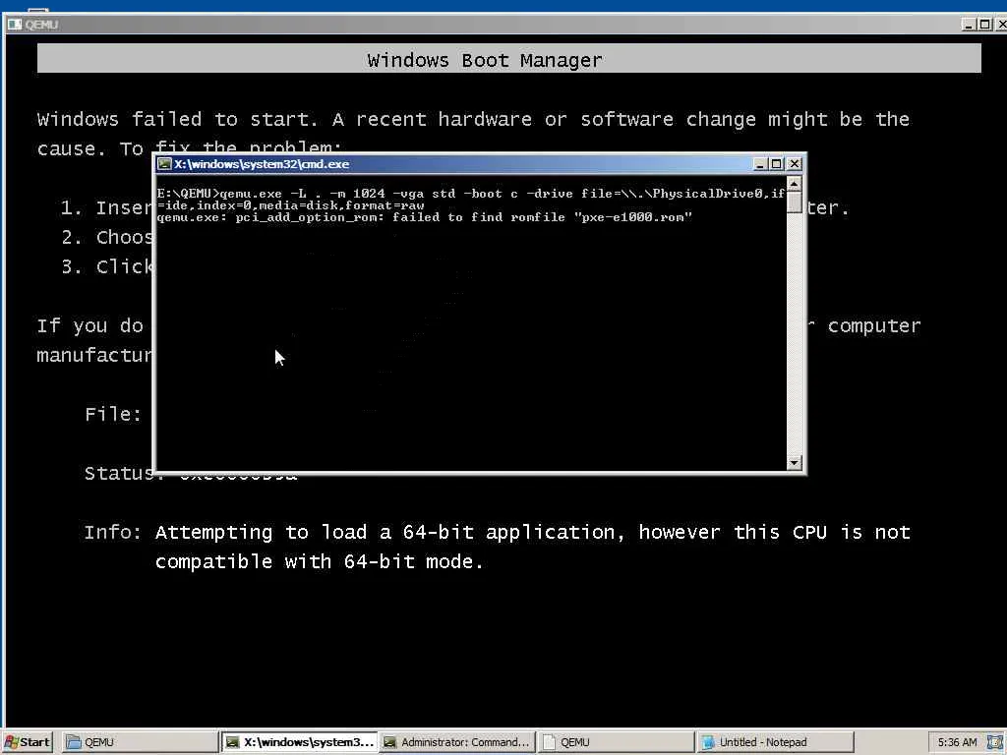Screen dimensions: 1007x755
Task: Click the cmd scrollbar down arrow
Action: point(795,462)
